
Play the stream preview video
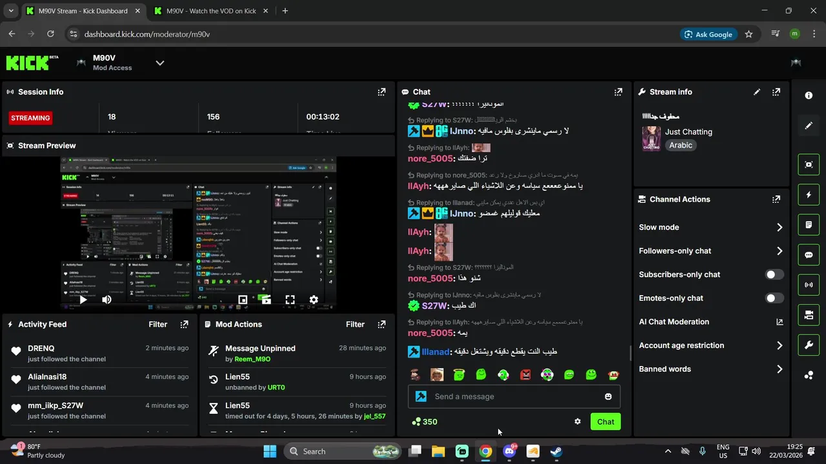[83, 300]
